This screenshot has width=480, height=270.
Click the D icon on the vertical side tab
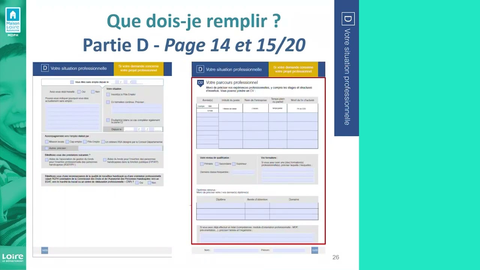pyautogui.click(x=348, y=19)
